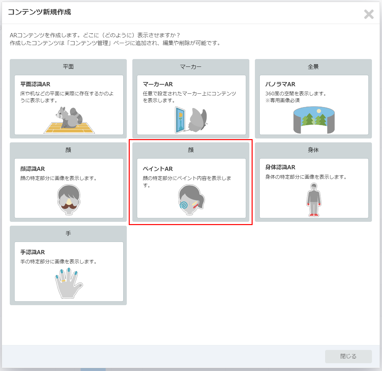The image size is (382, 371).
Task: Click the raccoon on floor illustration
Action: 69,120
